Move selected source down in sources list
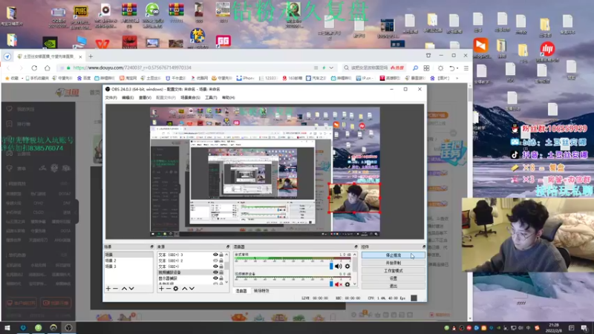 (192, 289)
